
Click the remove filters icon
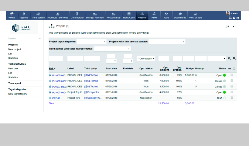pos(234,58)
